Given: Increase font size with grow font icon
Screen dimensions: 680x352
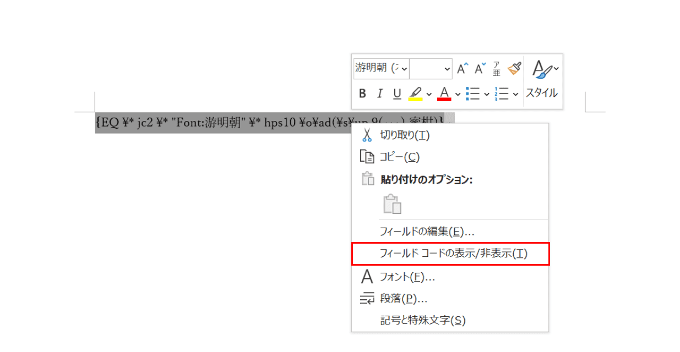Looking at the screenshot, I should pos(463,69).
